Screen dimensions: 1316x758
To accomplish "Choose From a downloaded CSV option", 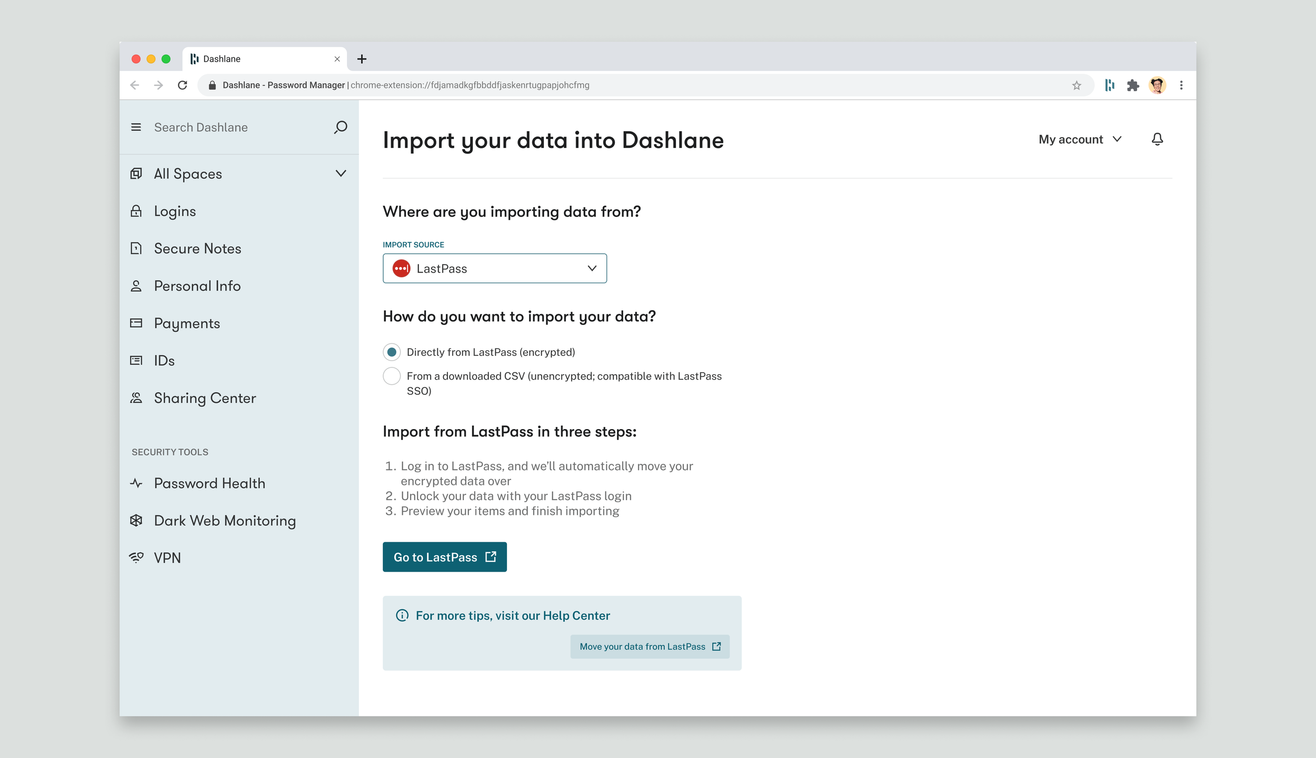I will pyautogui.click(x=392, y=376).
